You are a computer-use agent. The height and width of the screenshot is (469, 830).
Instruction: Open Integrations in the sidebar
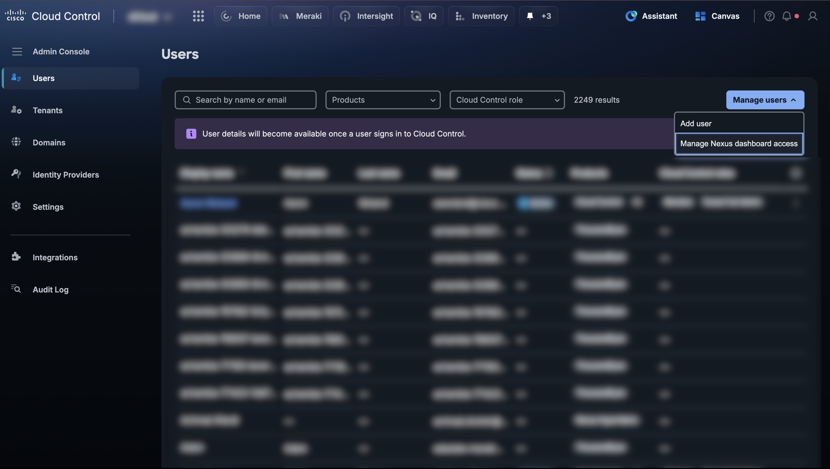tap(71, 257)
